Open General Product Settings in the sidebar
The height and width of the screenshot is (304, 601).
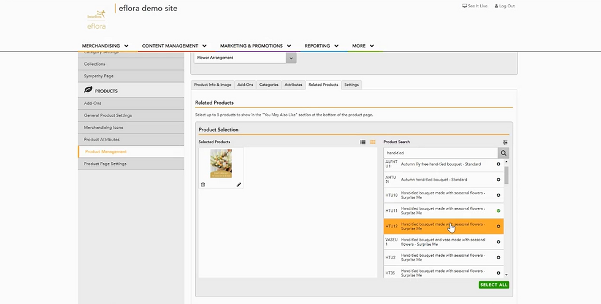tap(131, 115)
